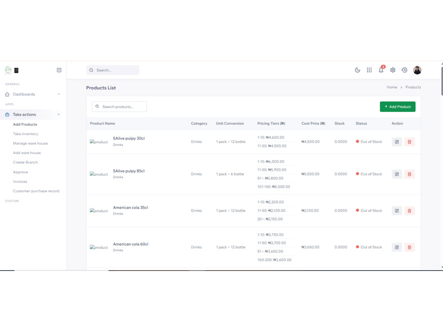The image size is (443, 332).
Task: Go to Home in the breadcrumb
Action: (x=392, y=87)
